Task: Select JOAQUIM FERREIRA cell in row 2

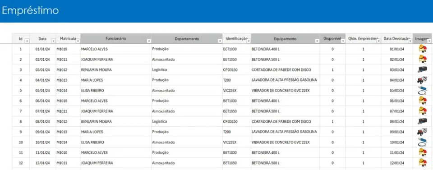Action: point(116,60)
